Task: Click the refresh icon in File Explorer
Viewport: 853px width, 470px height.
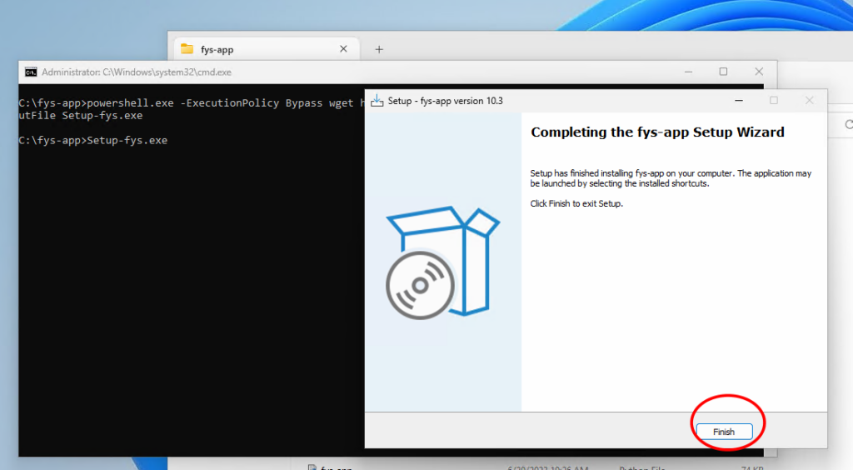Action: tap(847, 125)
